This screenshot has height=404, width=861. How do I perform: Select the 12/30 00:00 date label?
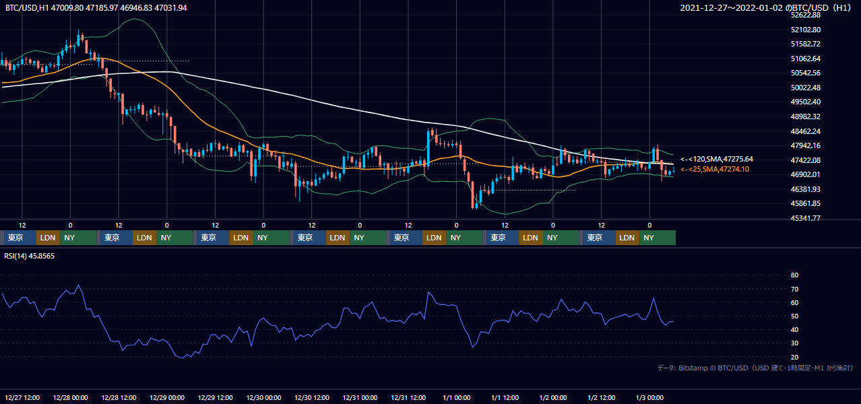point(264,397)
